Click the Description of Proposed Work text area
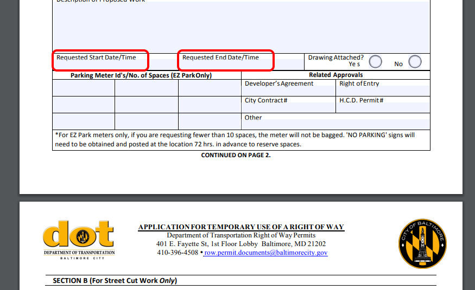Image resolution: width=475 pixels, height=290 pixels. pyautogui.click(x=241, y=27)
